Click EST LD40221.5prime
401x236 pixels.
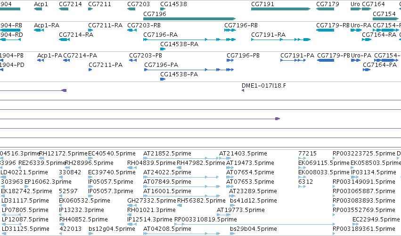coord(25,172)
